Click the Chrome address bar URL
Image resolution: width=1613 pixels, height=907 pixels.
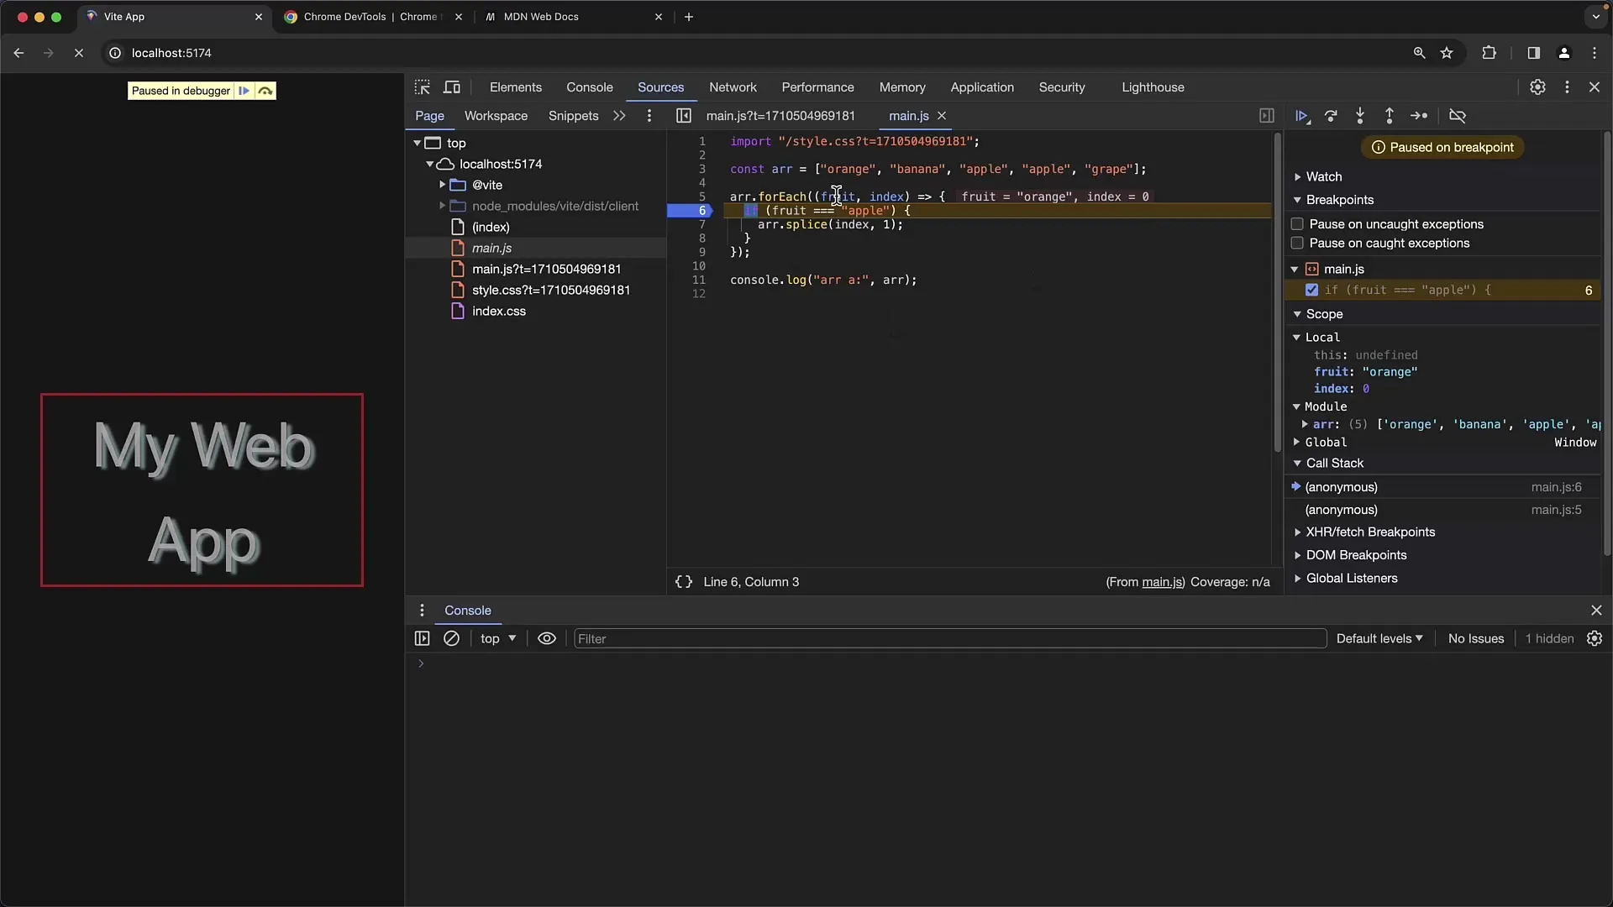[171, 53]
